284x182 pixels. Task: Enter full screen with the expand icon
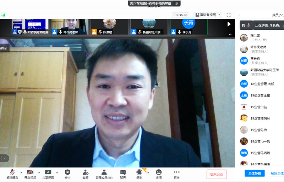pos(229,15)
